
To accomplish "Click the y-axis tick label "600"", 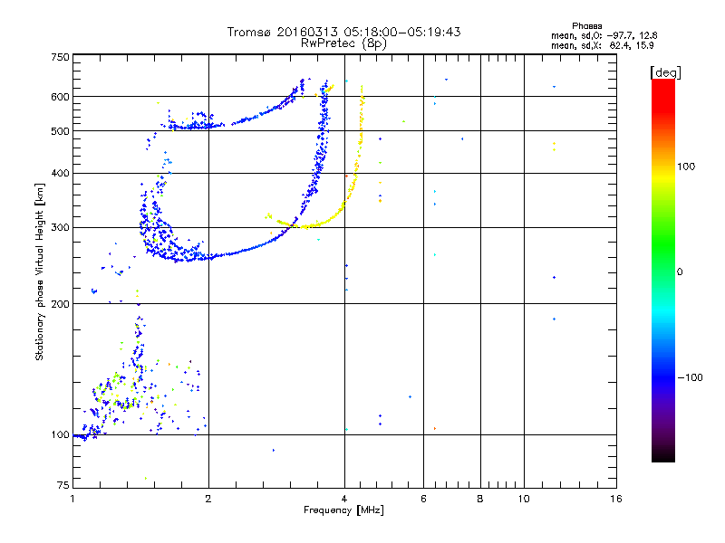I will tap(60, 97).
